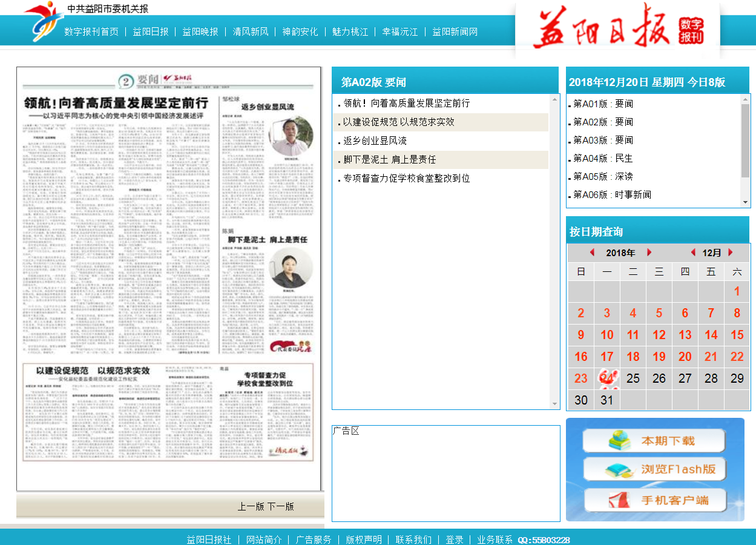Viewport: 756px width, 545px height.
Task: Select date 15 in the December calendar
Action: (737, 335)
